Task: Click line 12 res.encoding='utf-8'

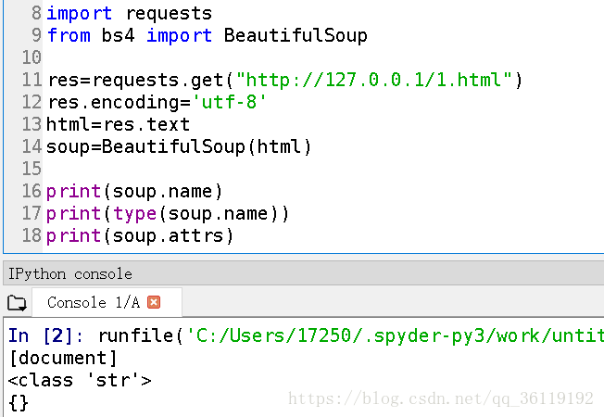Action: point(157,103)
